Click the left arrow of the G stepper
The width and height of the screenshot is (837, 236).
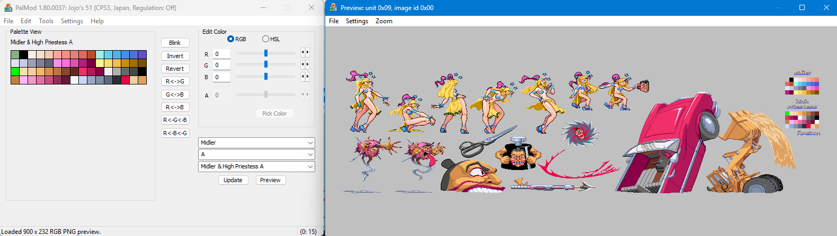tap(302, 64)
